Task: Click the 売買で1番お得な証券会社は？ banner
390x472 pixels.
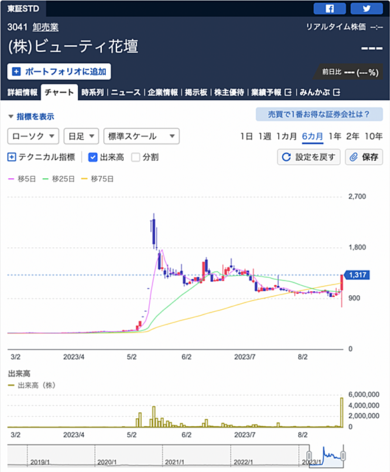Action: click(319, 114)
